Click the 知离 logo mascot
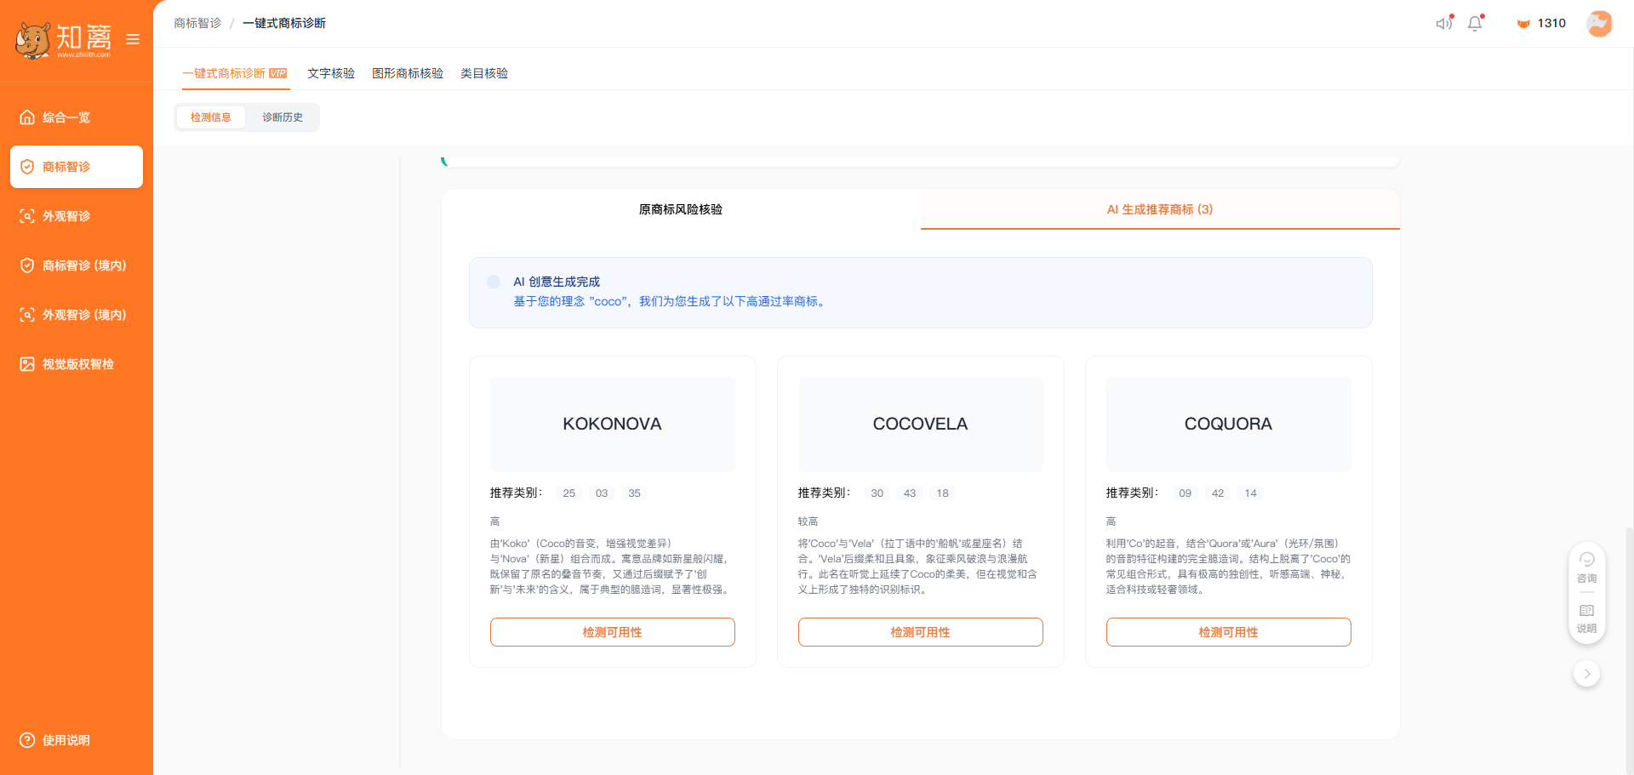 [x=33, y=39]
